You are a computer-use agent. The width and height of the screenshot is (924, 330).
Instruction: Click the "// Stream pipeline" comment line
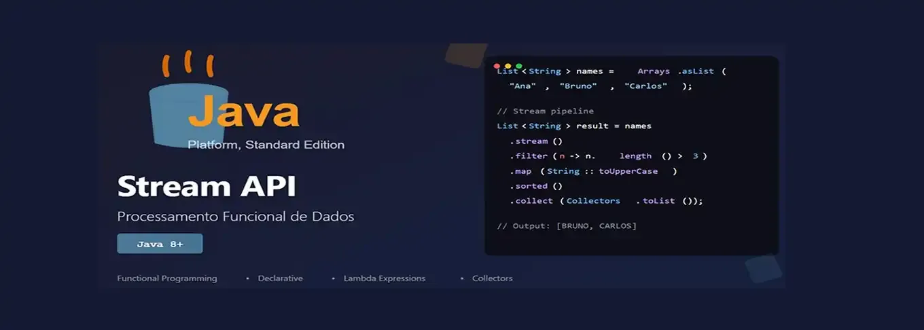click(545, 111)
